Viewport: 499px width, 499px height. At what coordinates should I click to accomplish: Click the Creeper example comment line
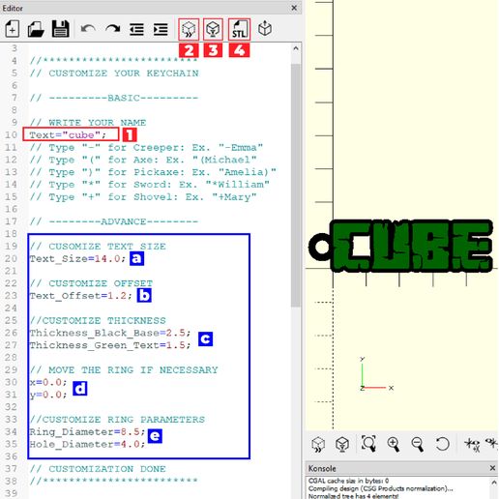point(146,147)
